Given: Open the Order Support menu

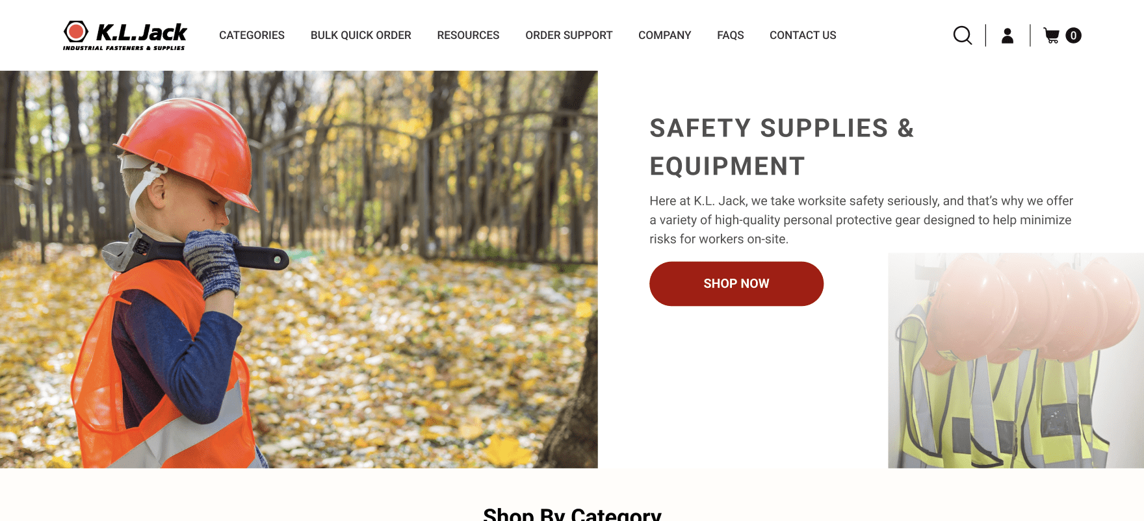Looking at the screenshot, I should (569, 35).
